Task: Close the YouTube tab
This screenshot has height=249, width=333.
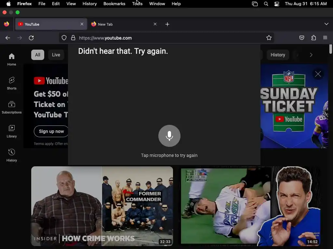Action: coord(82,24)
